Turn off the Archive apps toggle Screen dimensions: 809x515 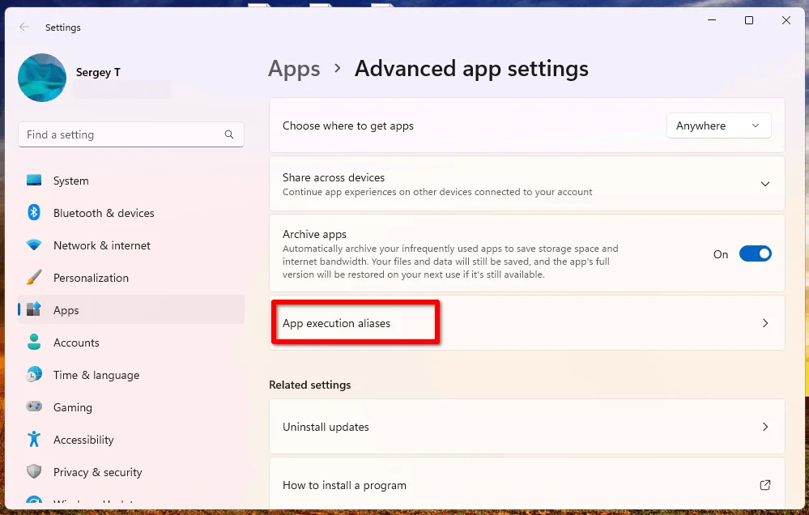pyautogui.click(x=755, y=254)
